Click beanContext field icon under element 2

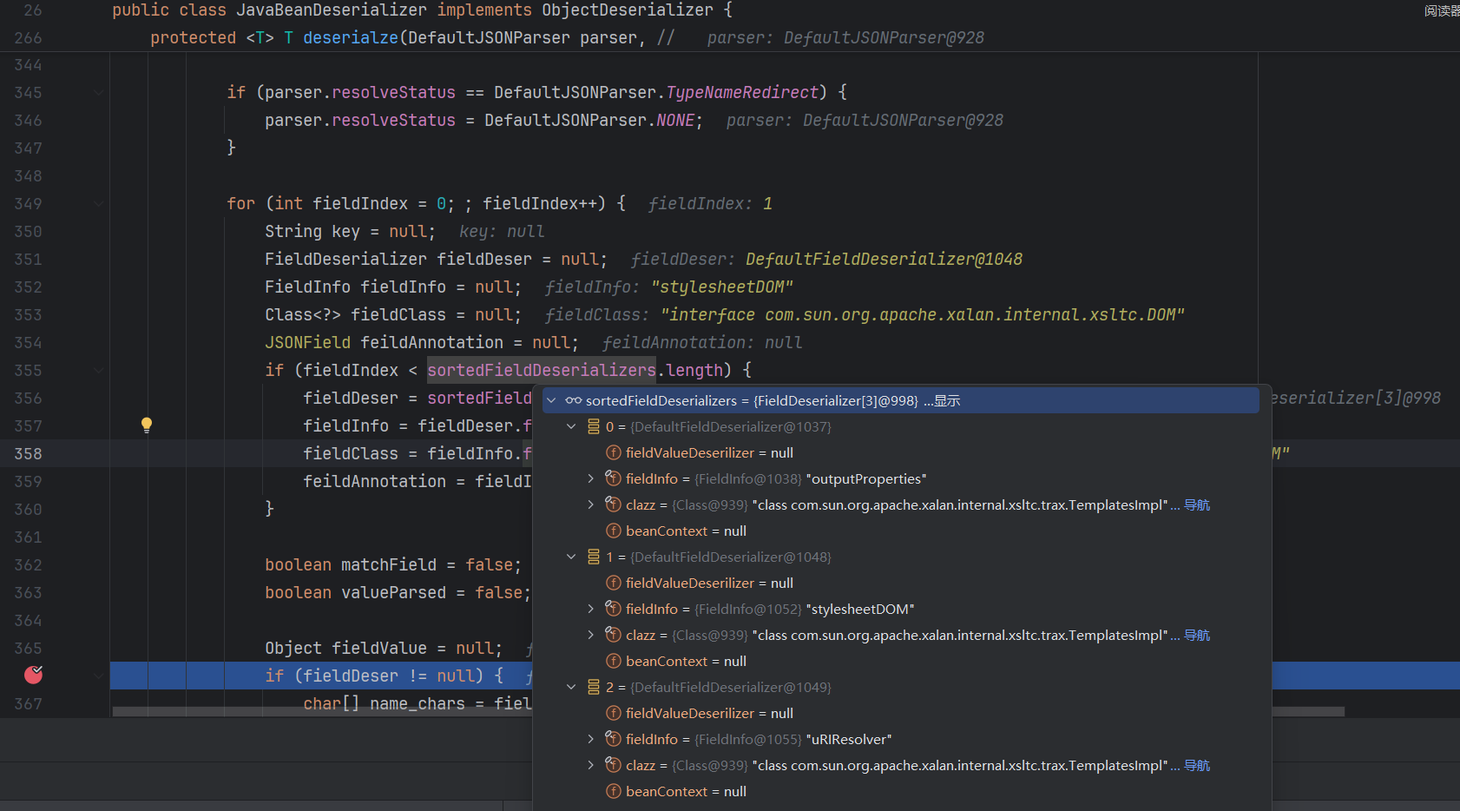coord(613,791)
